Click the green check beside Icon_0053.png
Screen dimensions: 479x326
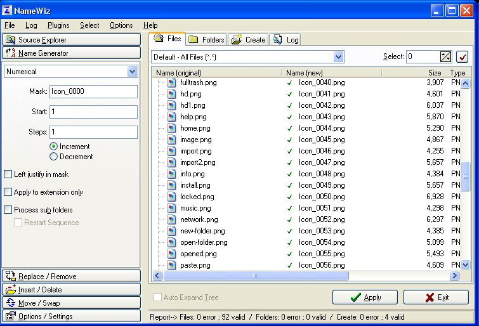289,231
